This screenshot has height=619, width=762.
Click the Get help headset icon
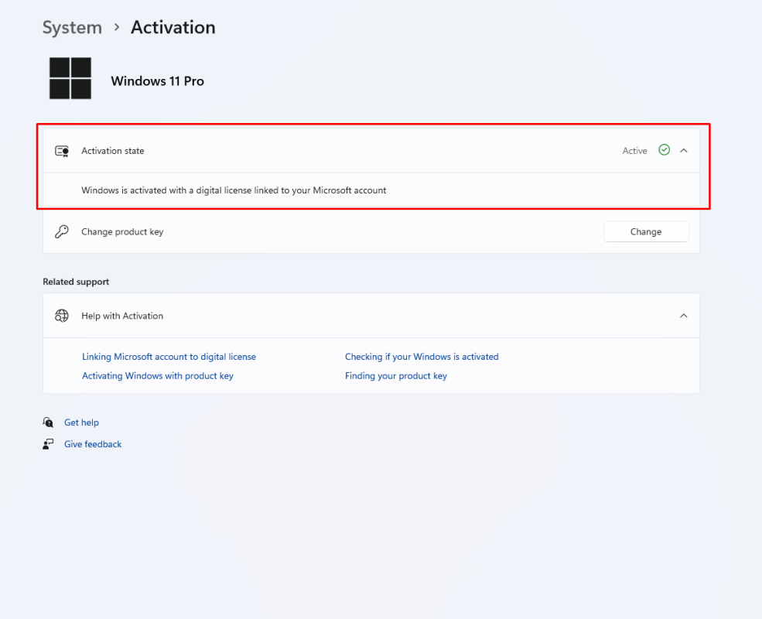pyautogui.click(x=48, y=422)
